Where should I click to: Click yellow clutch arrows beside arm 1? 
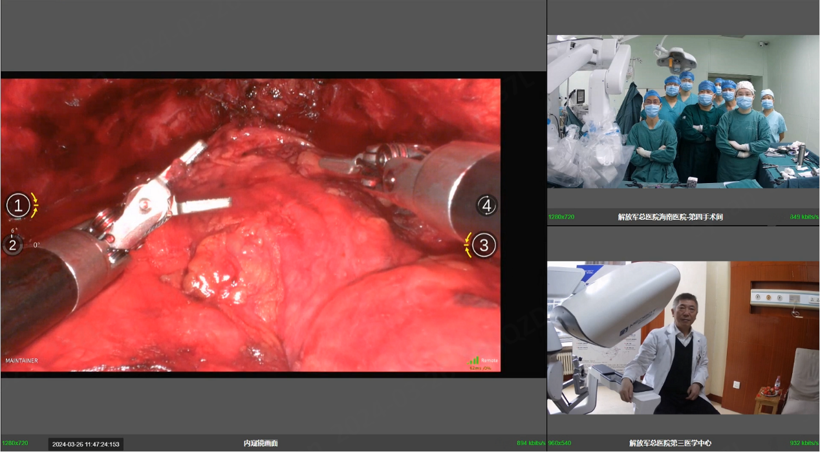click(34, 205)
